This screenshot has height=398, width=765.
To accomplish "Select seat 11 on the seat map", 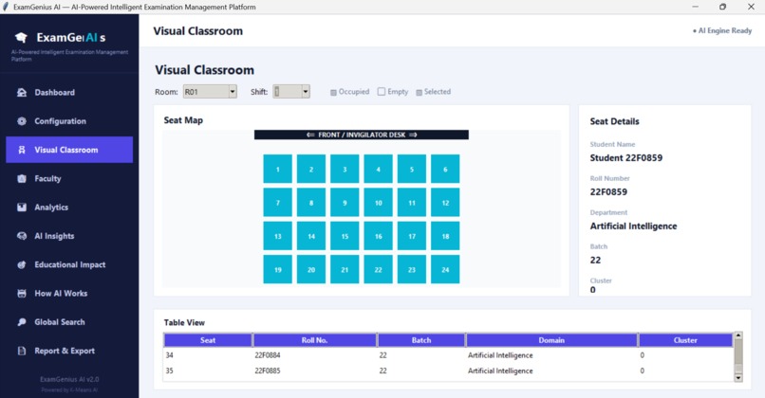I will tap(412, 202).
